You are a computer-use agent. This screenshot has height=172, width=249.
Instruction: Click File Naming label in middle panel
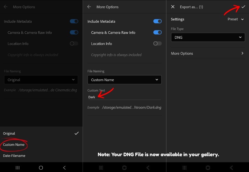(x=96, y=71)
